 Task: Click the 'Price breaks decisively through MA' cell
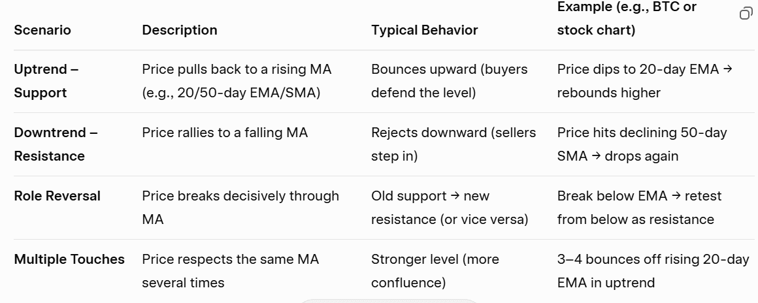click(x=240, y=208)
